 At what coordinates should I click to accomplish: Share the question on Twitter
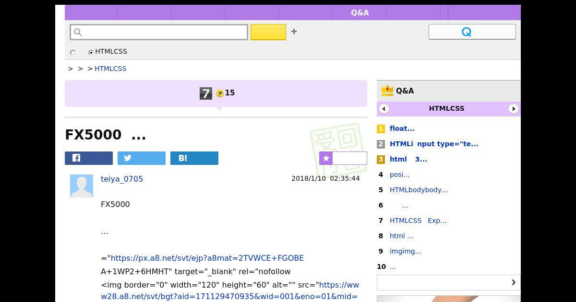pos(142,158)
